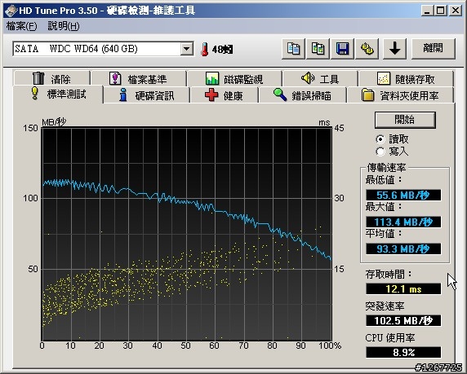The height and width of the screenshot is (374, 467).
Task: Click the SATA WDC WD64 drive combo box
Action: coord(103,49)
